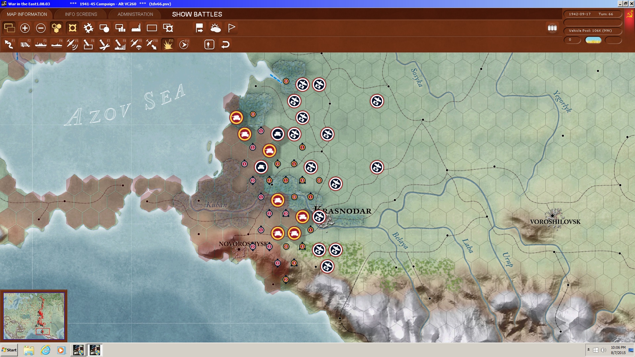Zoom in with the plus icon
635x357 pixels.
pos(25,28)
